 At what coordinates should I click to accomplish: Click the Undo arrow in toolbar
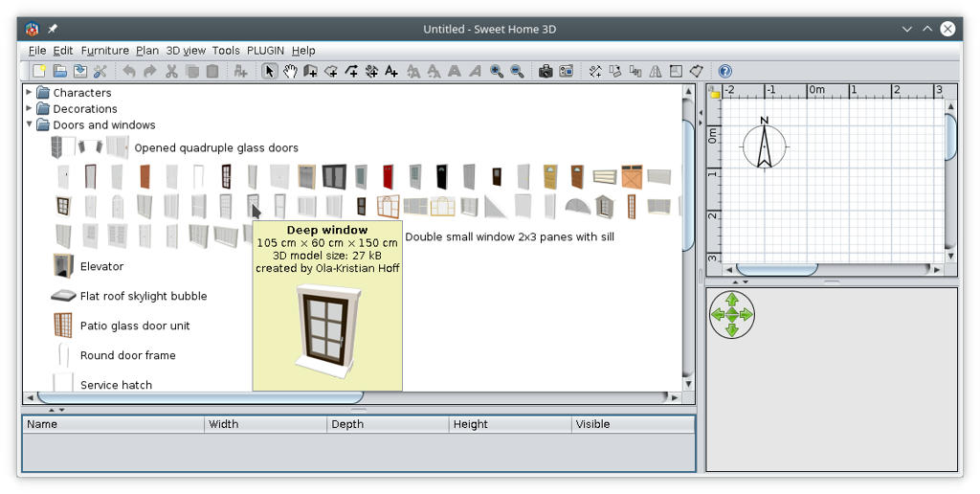[x=129, y=71]
